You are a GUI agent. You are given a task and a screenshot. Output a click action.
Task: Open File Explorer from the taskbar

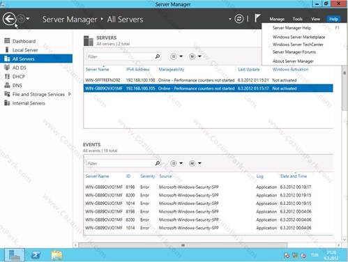56,255
